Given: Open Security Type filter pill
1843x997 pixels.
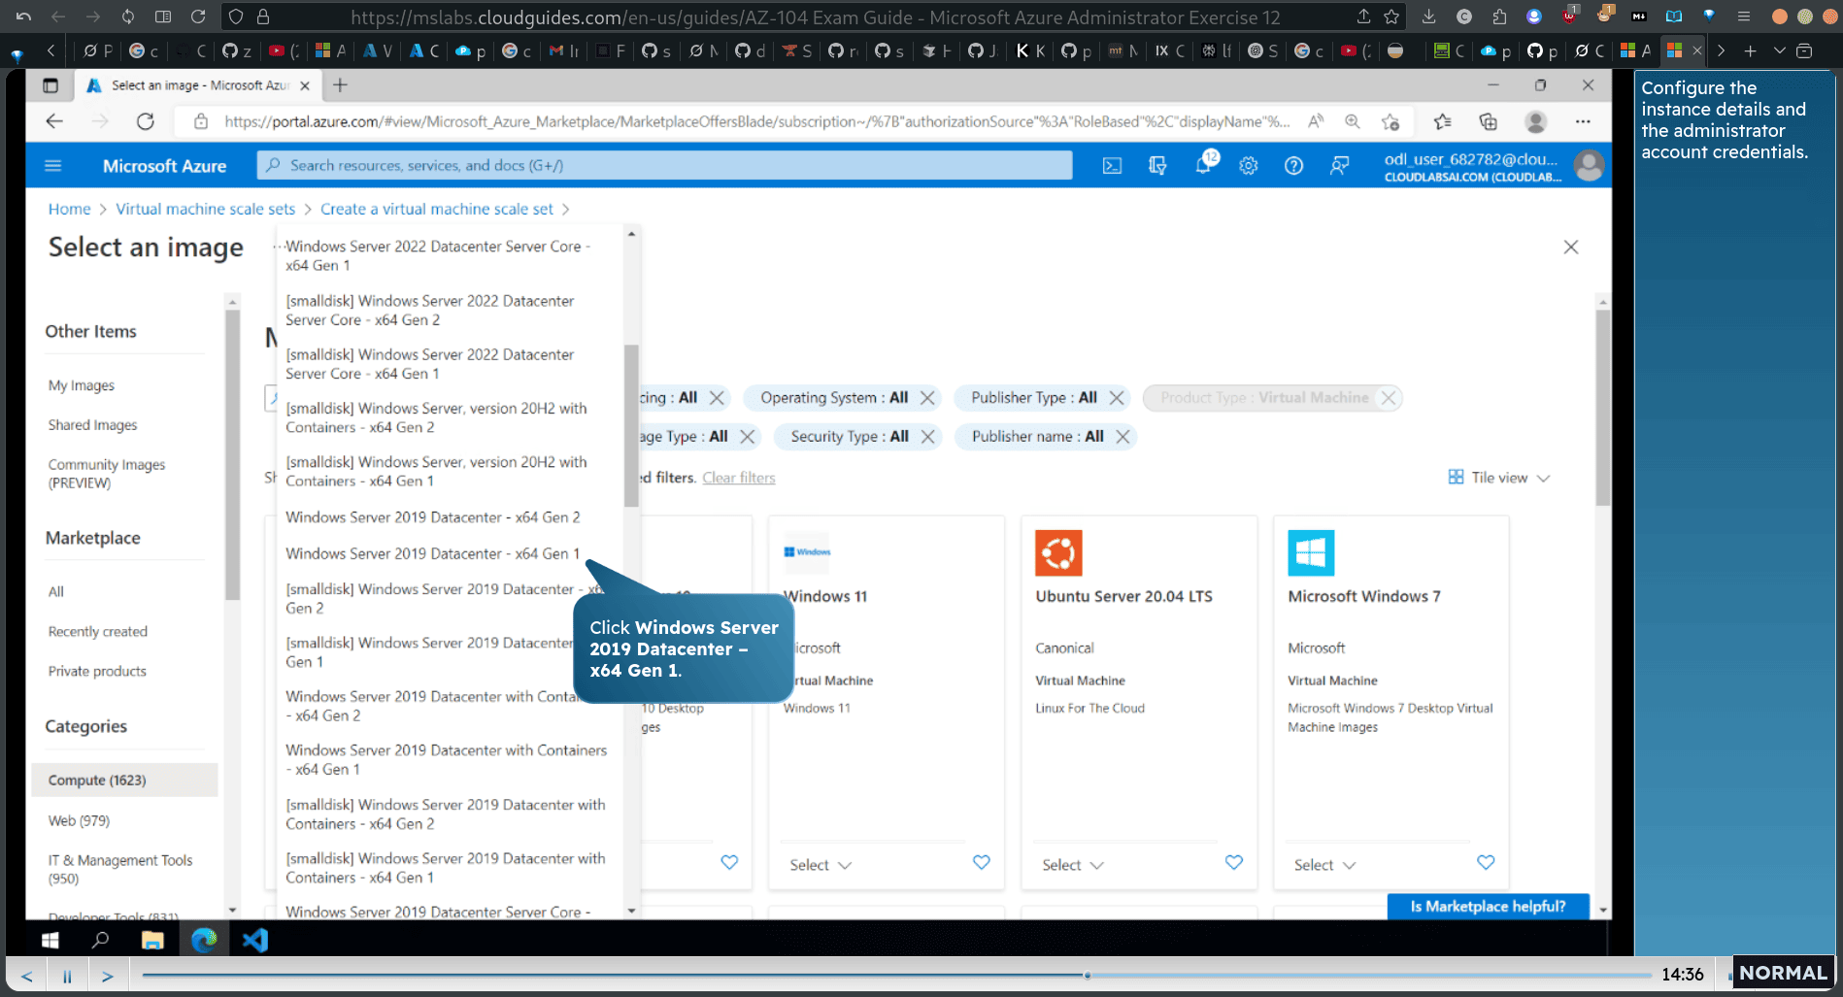Looking at the screenshot, I should (850, 437).
